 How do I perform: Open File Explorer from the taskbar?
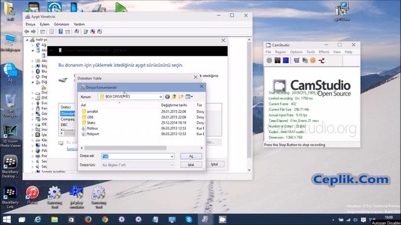pyautogui.click(x=55, y=219)
